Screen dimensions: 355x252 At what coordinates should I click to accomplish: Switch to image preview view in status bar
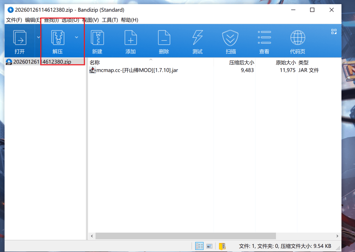(x=209, y=246)
